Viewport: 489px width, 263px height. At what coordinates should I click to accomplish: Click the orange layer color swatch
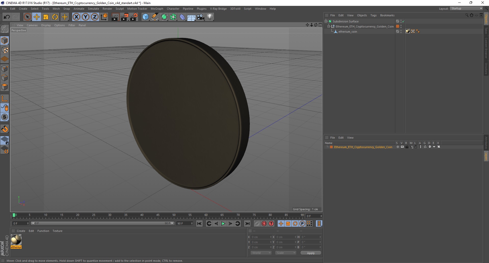tap(331, 147)
